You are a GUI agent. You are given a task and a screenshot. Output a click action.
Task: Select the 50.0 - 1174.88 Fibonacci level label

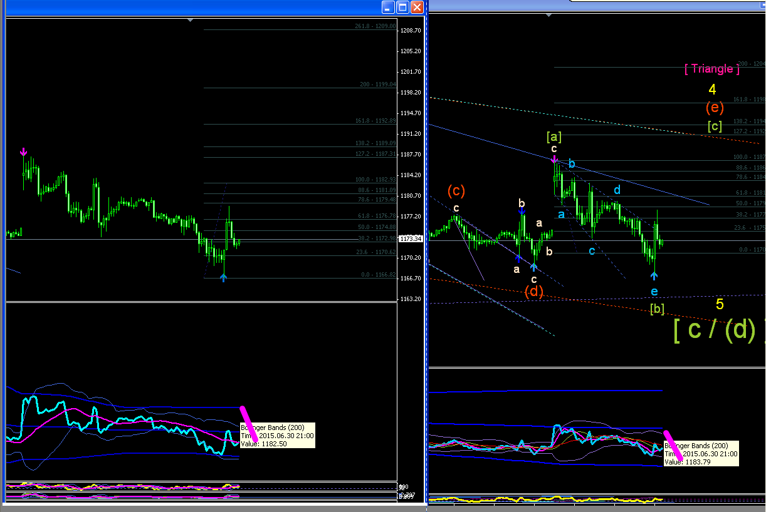point(377,227)
